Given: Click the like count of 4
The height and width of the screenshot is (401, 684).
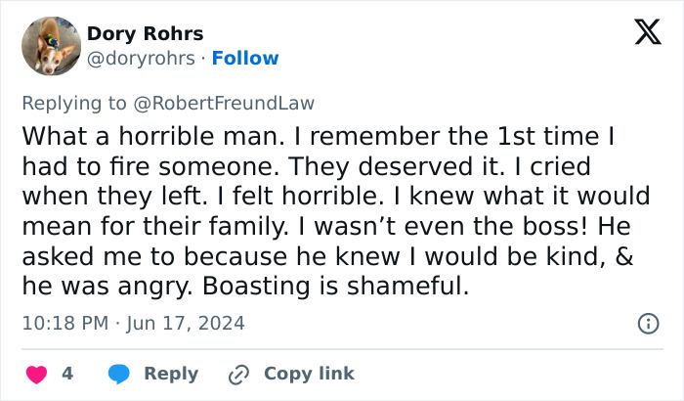Looking at the screenshot, I should (x=67, y=374).
